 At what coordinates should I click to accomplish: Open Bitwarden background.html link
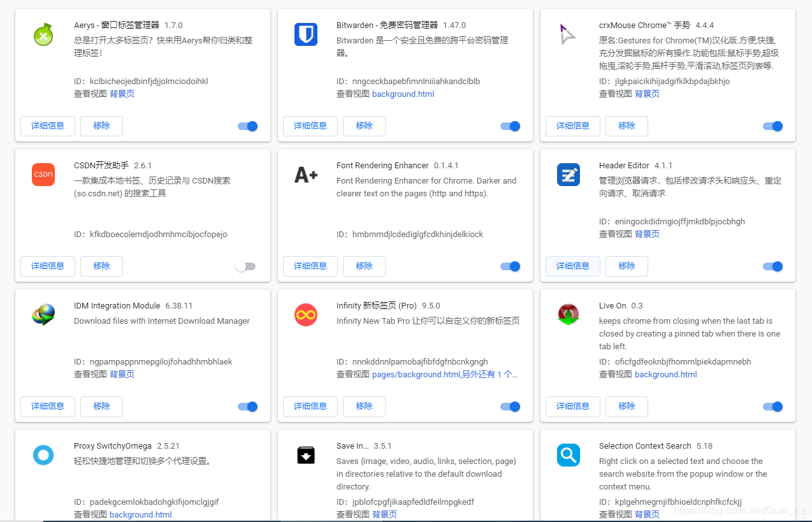click(x=403, y=94)
